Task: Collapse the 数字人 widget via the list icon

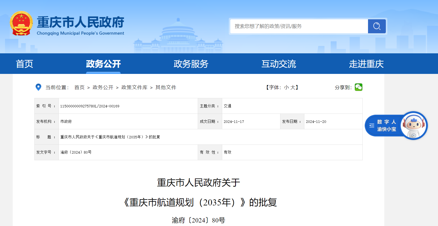Action: 372,125
